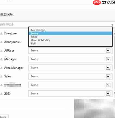Expand the Manager permission dropdown arrow
115x118 pixels.
click(108, 59)
